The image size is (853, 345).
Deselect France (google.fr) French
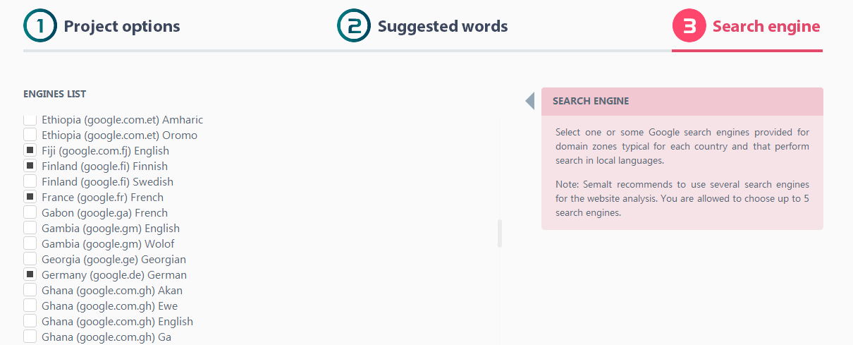click(30, 197)
